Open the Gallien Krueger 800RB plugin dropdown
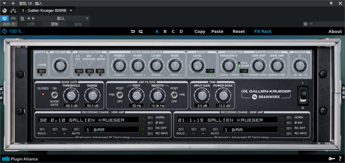Image resolution: width=345 pixels, height=163 pixels. point(47,10)
